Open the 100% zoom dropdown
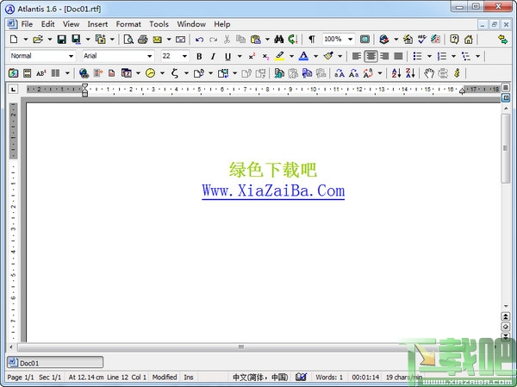Image resolution: width=517 pixels, height=387 pixels. tap(350, 40)
